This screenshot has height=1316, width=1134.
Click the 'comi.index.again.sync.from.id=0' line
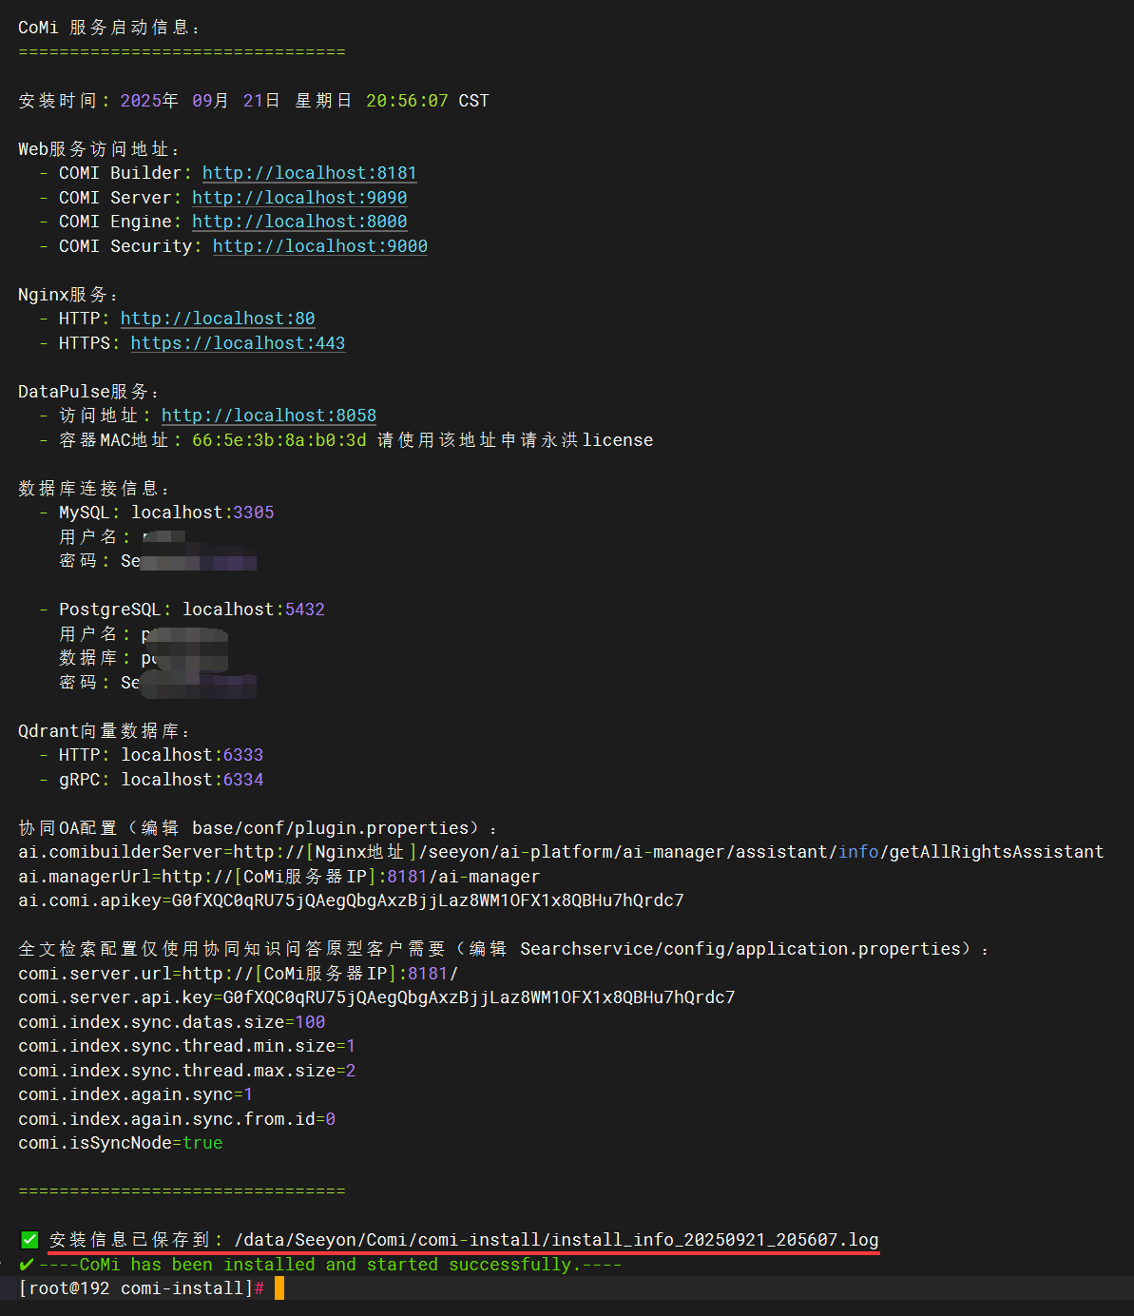(x=177, y=1119)
